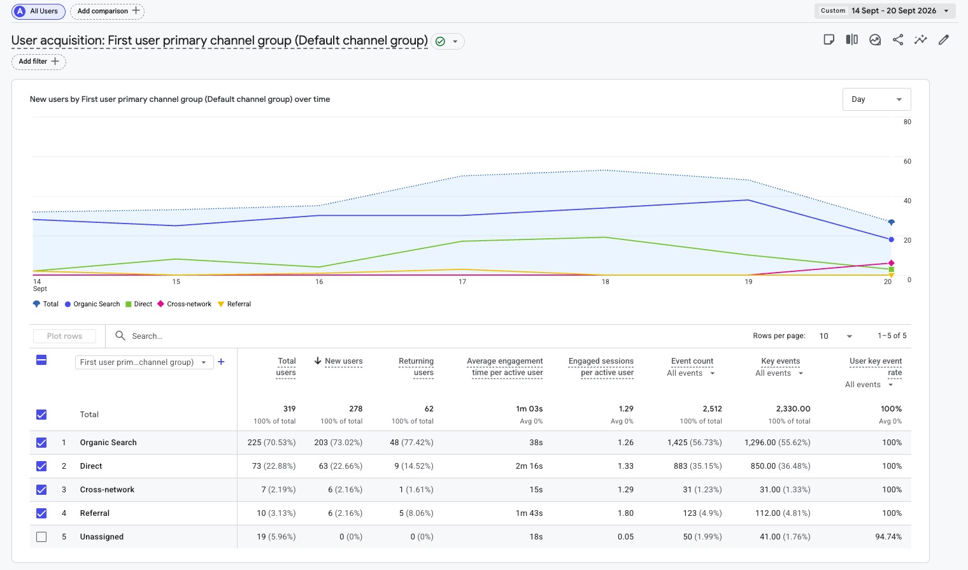Click the Plot rows button
The height and width of the screenshot is (570, 968).
64,336
